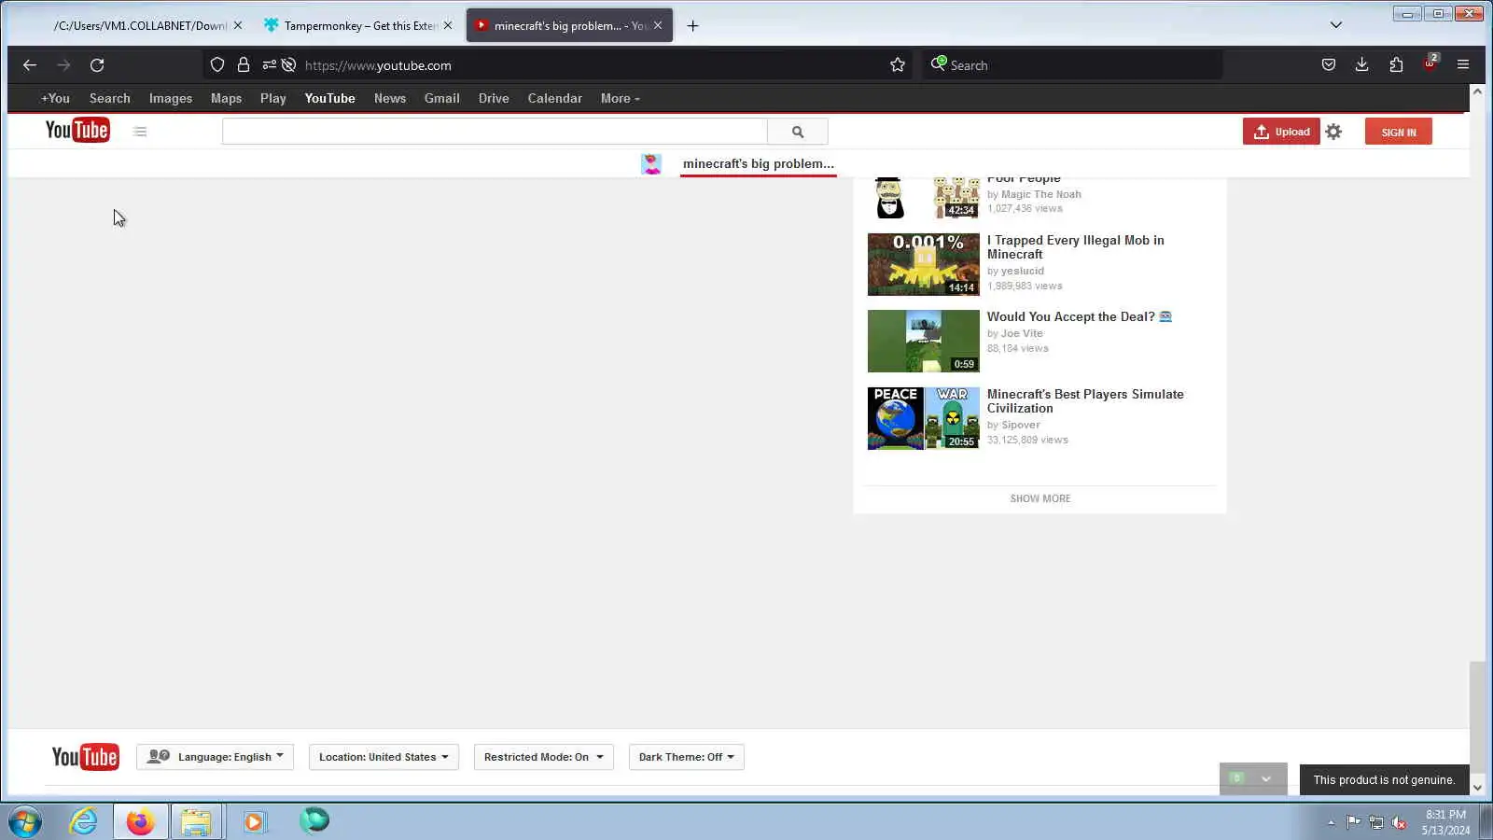Focus the YouTube search input field
This screenshot has height=840, width=1493.
pyautogui.click(x=495, y=132)
